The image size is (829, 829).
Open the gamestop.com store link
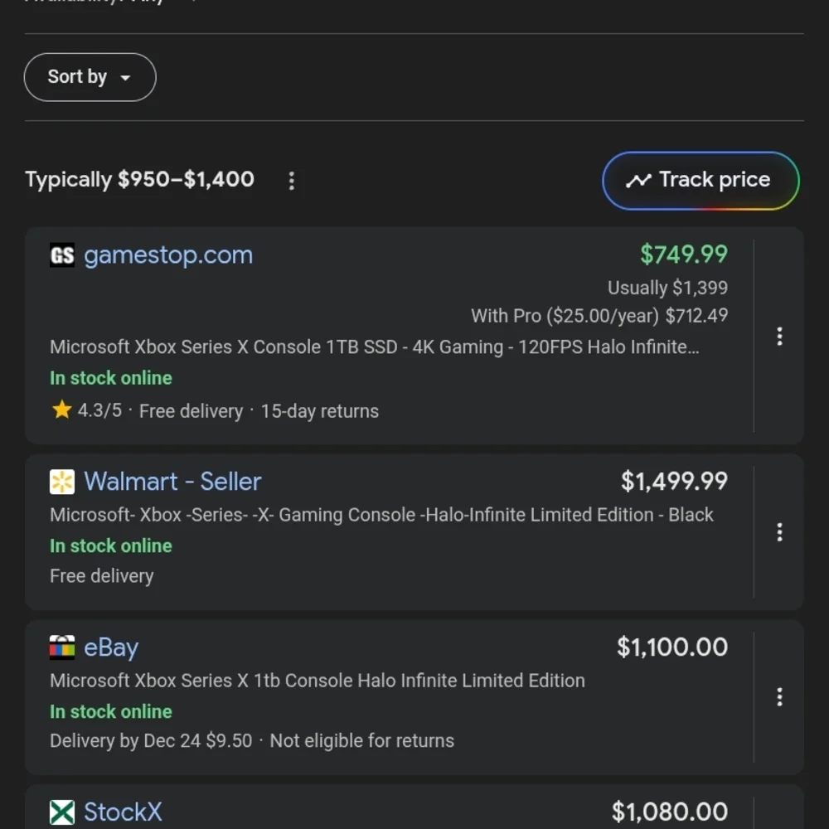point(168,255)
